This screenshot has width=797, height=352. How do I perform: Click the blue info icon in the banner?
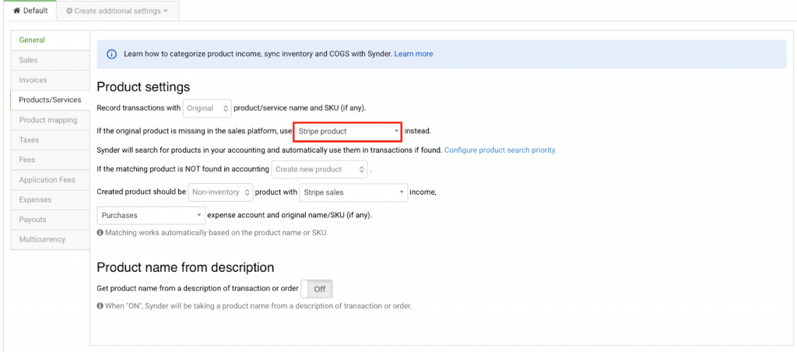(x=111, y=54)
